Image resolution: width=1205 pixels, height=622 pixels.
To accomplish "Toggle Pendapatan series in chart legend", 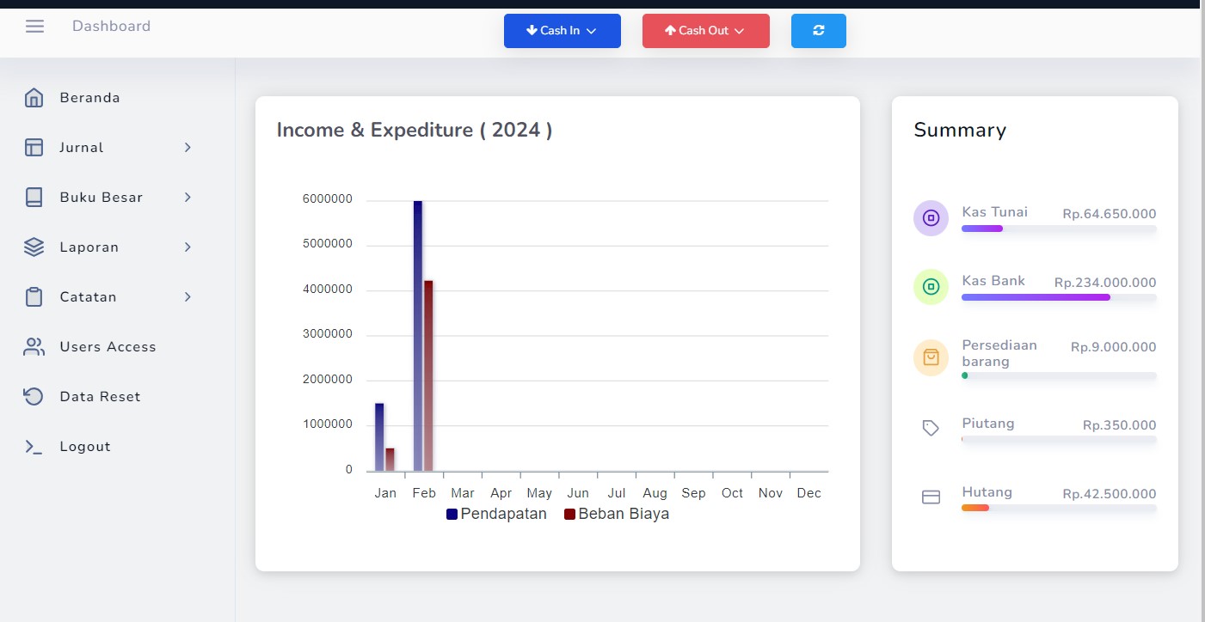I will pos(496,515).
